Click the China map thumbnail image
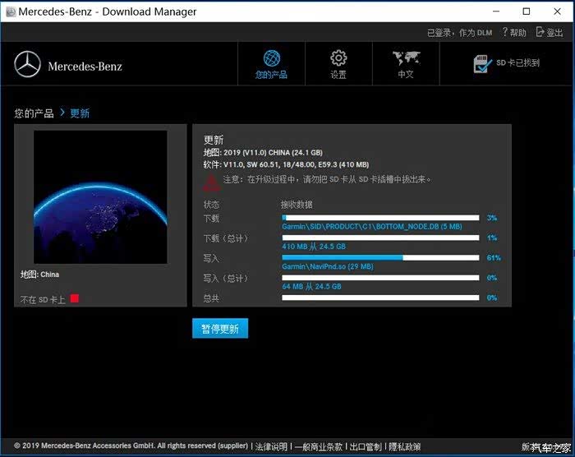The width and height of the screenshot is (575, 457). [x=100, y=196]
